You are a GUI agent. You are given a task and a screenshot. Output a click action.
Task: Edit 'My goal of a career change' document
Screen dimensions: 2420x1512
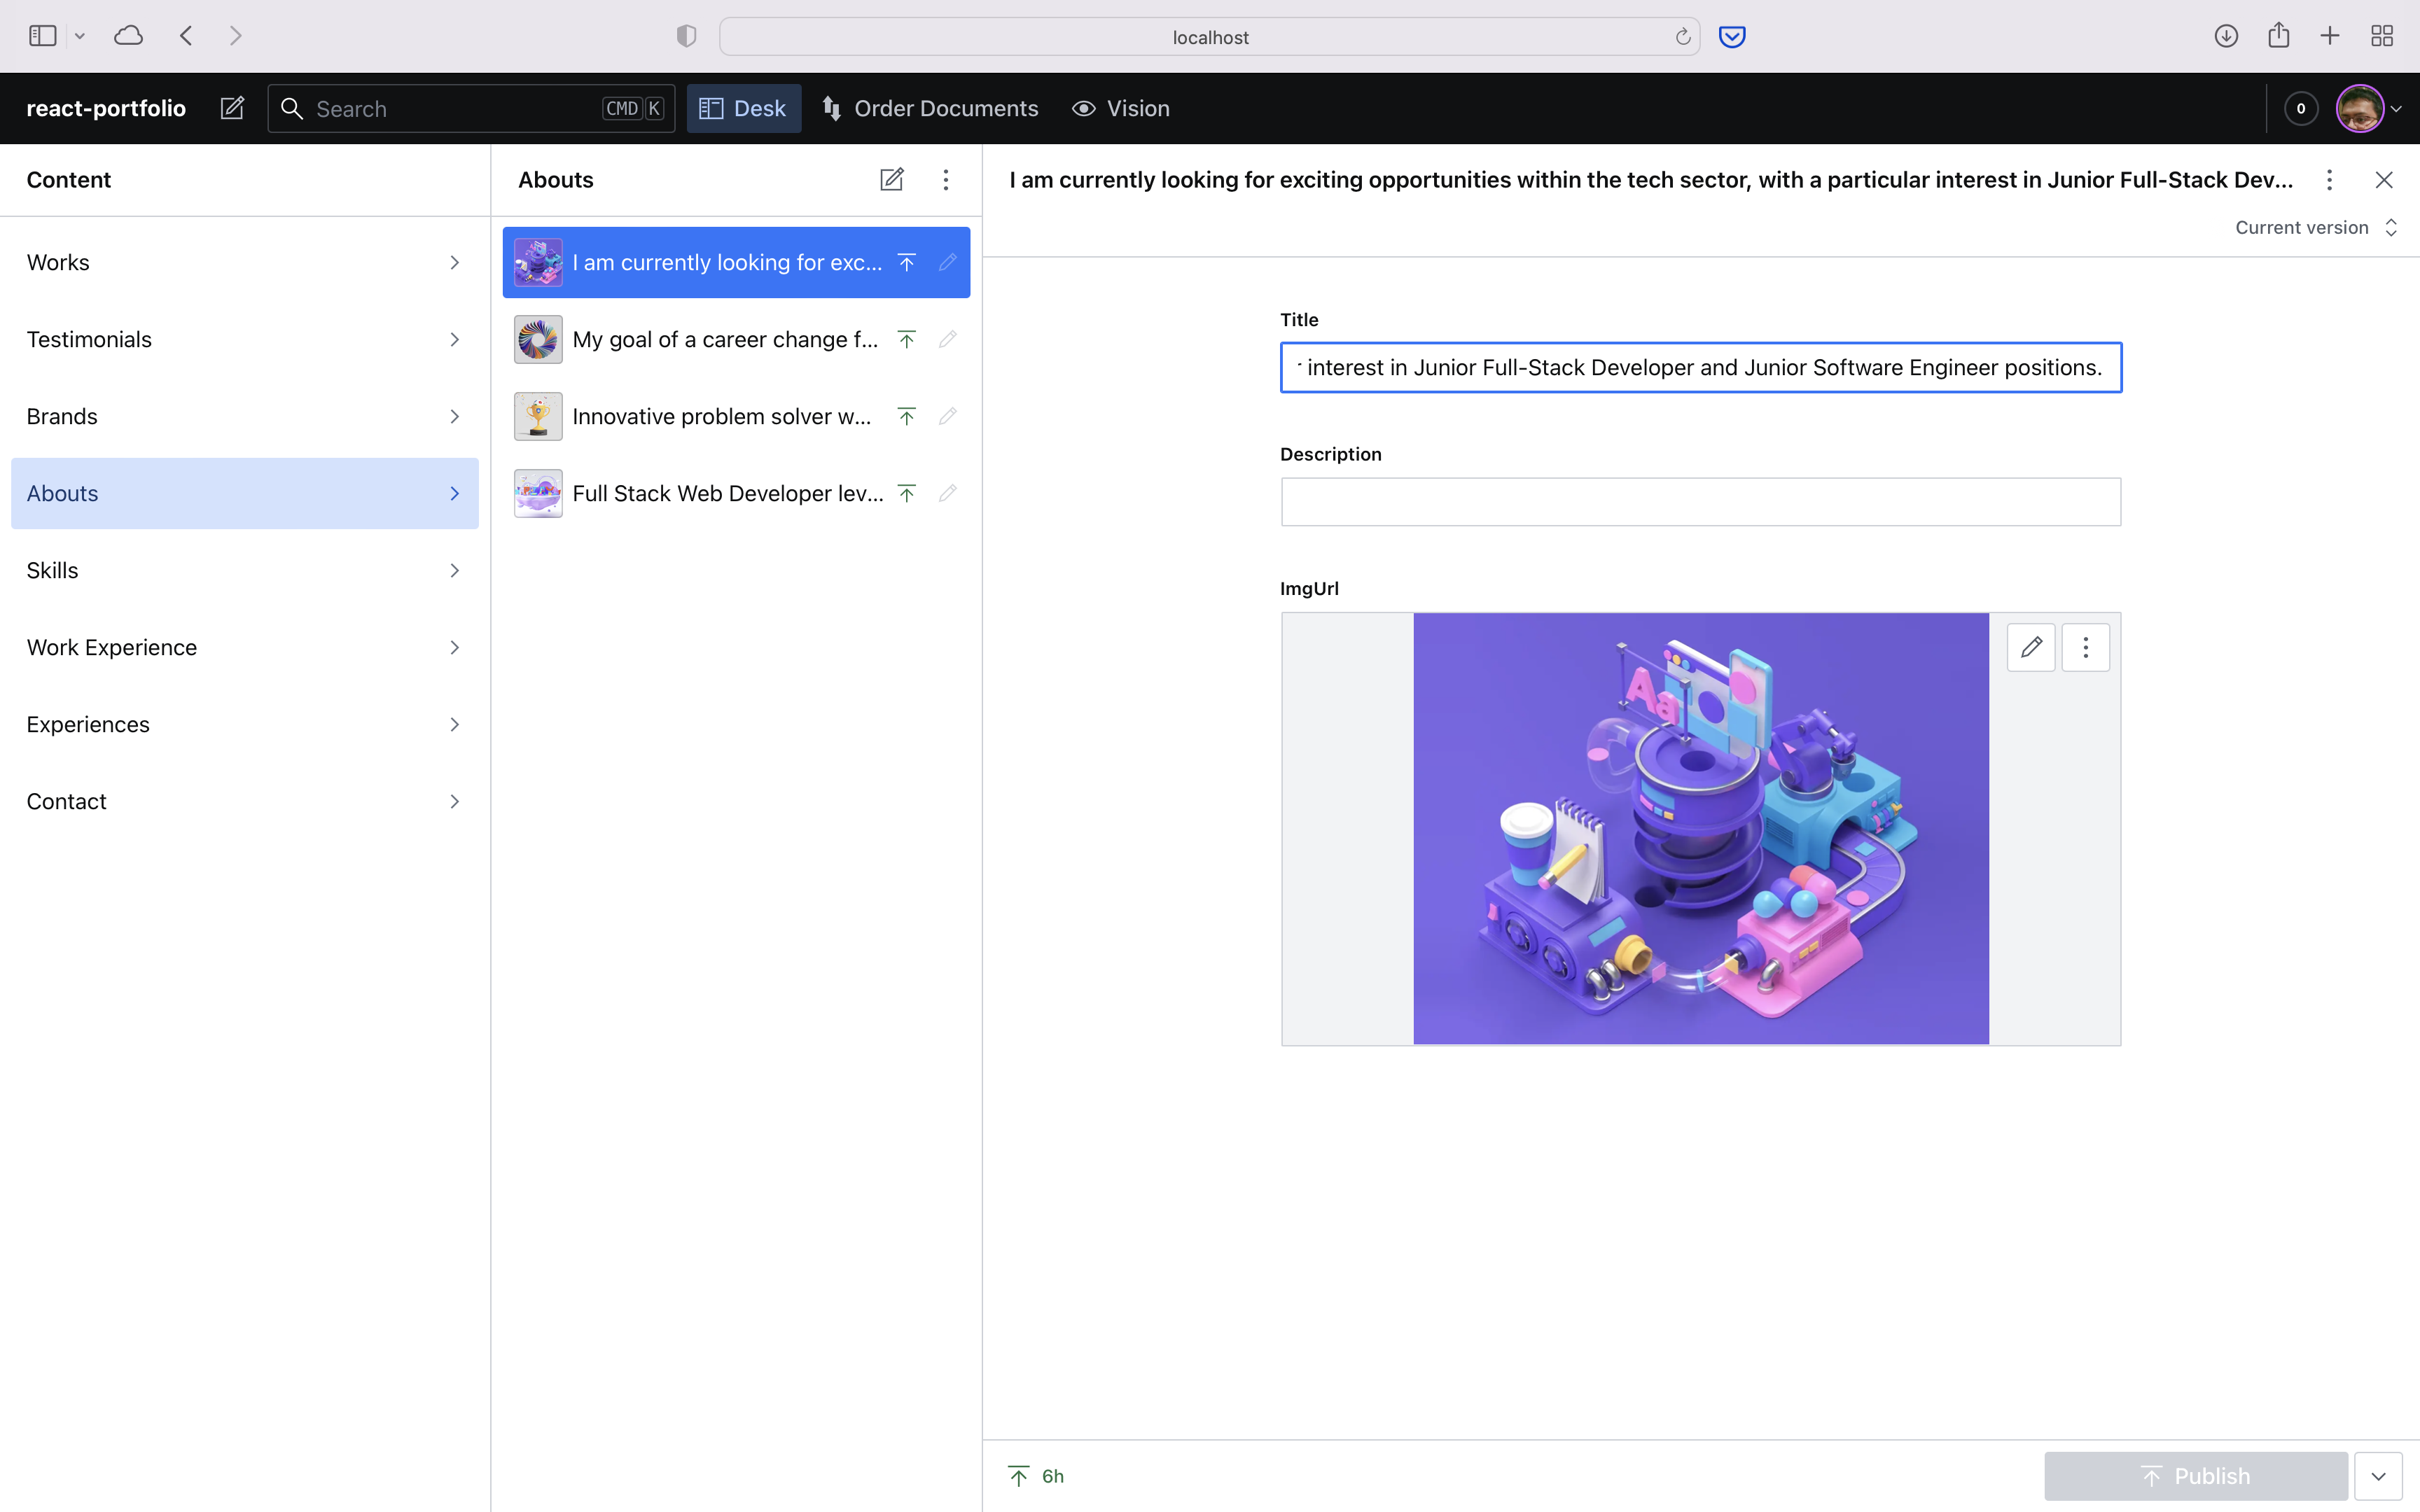(x=947, y=339)
